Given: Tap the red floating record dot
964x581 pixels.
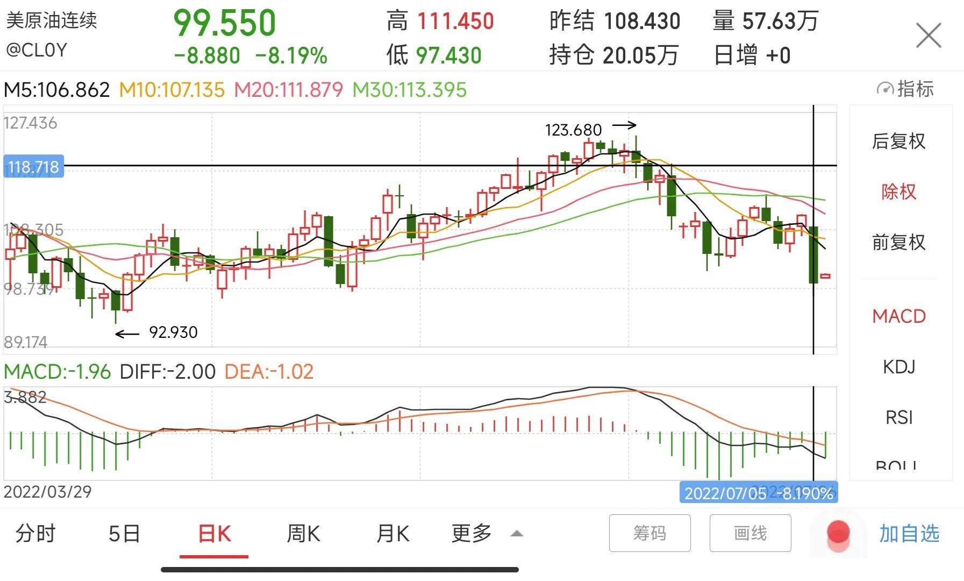Looking at the screenshot, I should tap(838, 533).
